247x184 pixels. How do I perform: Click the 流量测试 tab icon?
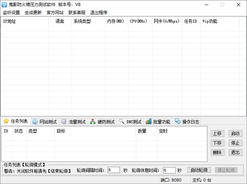pos(64,122)
